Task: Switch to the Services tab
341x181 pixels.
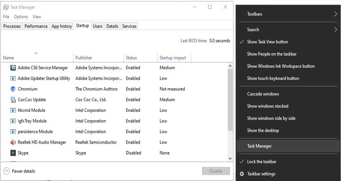Action: click(129, 26)
